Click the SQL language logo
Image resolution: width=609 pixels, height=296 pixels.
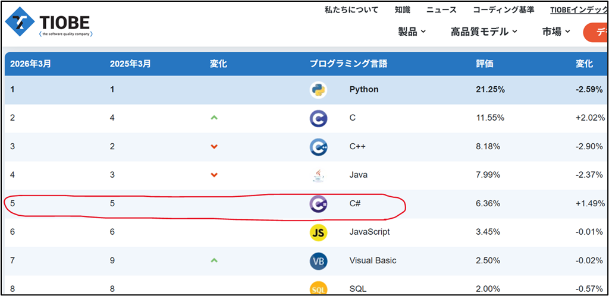coord(318,288)
